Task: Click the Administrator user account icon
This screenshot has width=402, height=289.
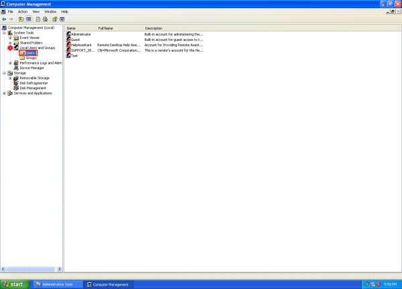Action: coord(68,34)
